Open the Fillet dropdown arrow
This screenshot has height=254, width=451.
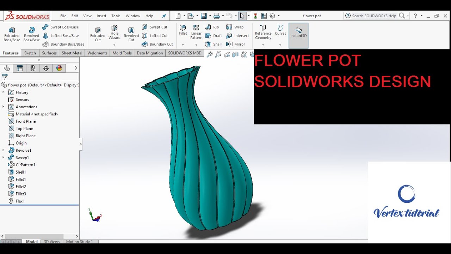pos(183,45)
